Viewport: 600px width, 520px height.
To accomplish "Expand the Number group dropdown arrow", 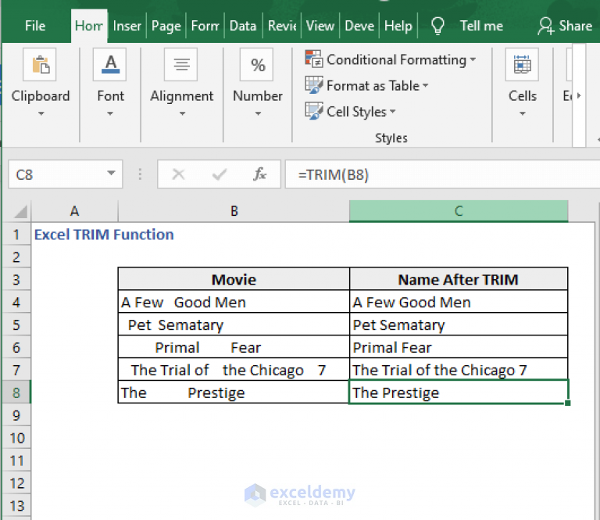I will click(258, 113).
